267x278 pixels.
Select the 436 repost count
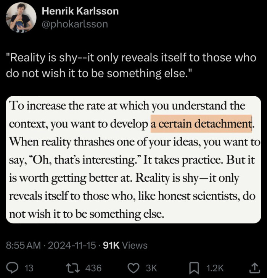tap(93, 268)
